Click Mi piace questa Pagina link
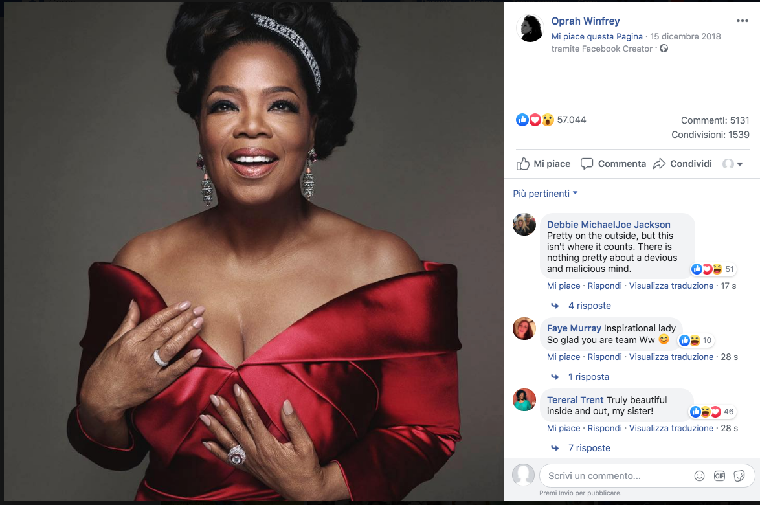760x505 pixels. (597, 36)
